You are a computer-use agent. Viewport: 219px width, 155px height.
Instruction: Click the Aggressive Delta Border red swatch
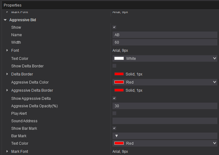click(119, 90)
